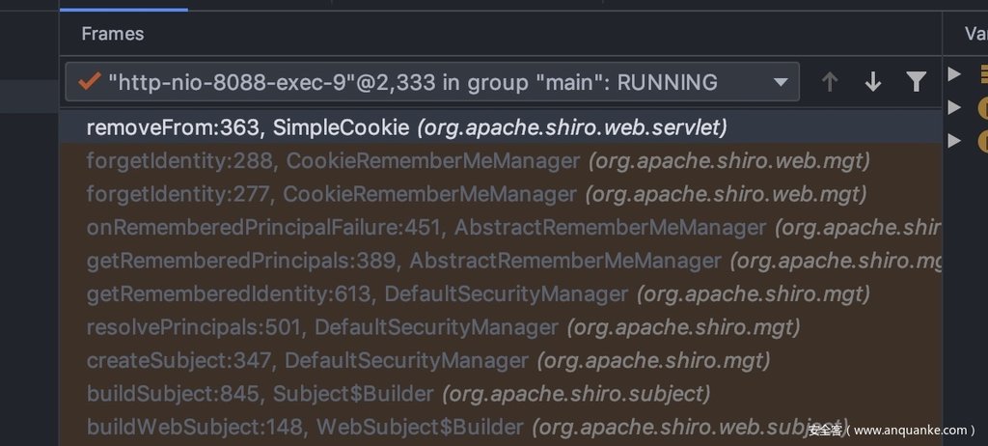Select the Frames panel tab
The image size is (988, 446).
pyautogui.click(x=113, y=34)
